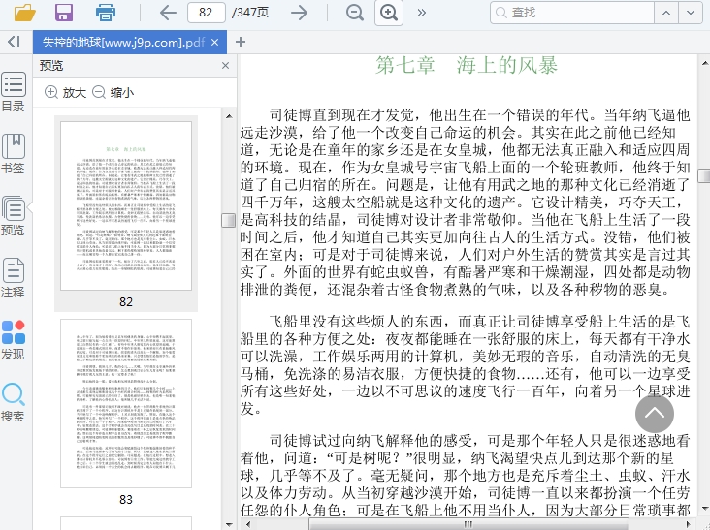
Task: Go to next page with right arrow
Action: tap(300, 13)
